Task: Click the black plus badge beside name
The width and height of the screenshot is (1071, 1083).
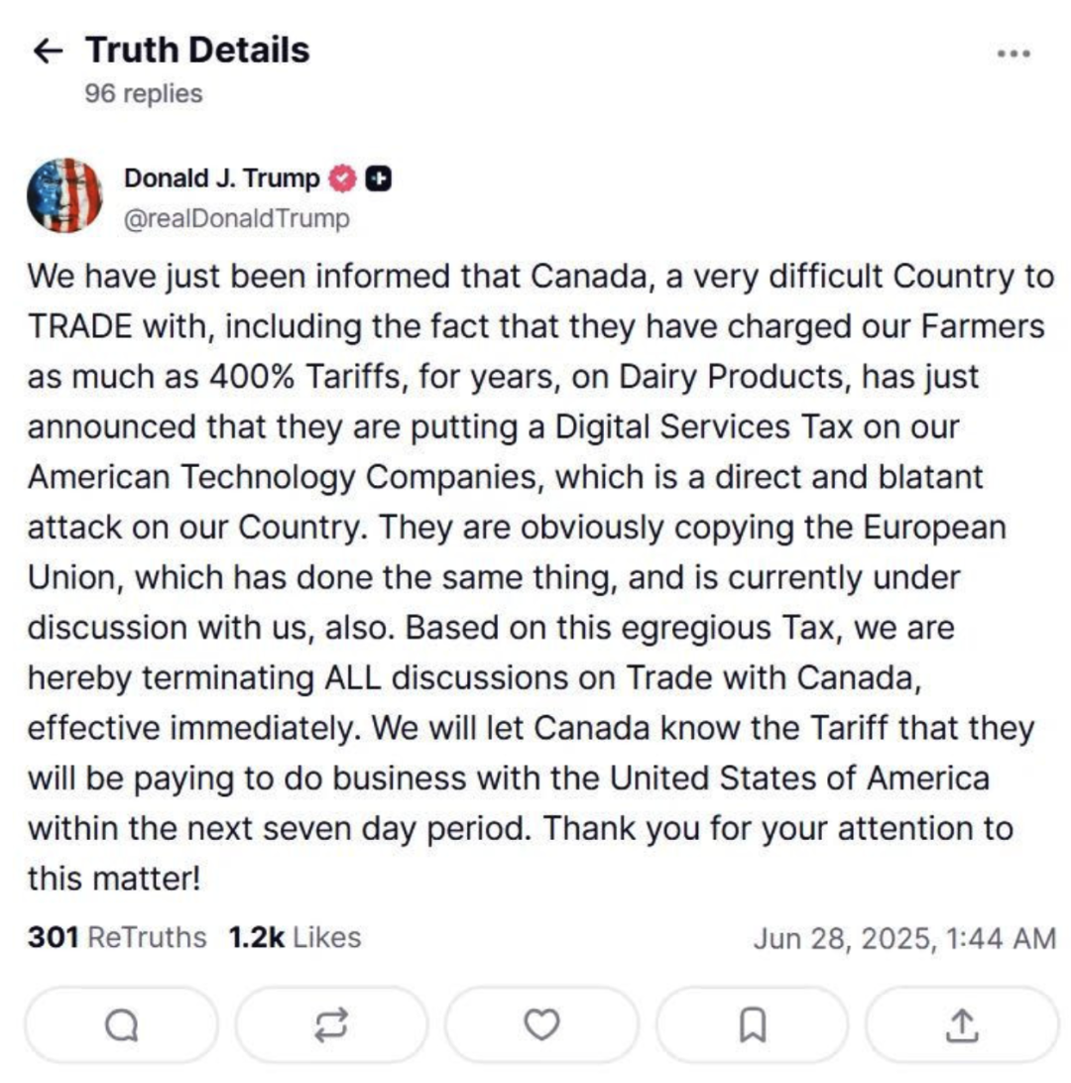Action: click(x=378, y=179)
